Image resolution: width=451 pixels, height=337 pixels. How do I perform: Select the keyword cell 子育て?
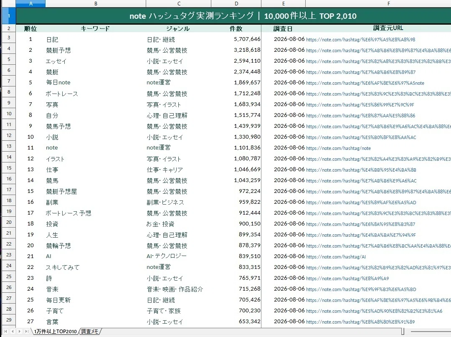[55, 311]
